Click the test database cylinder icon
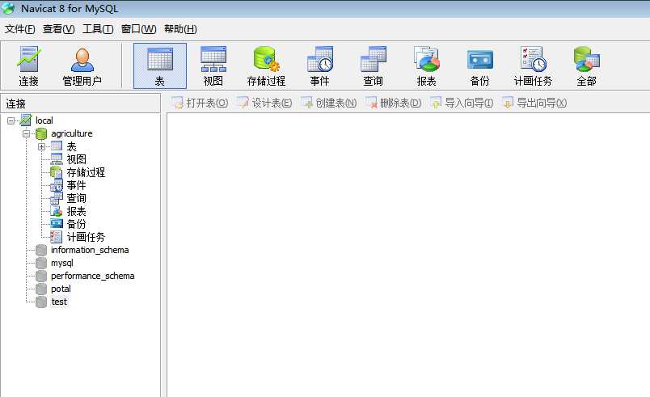 pos(41,302)
